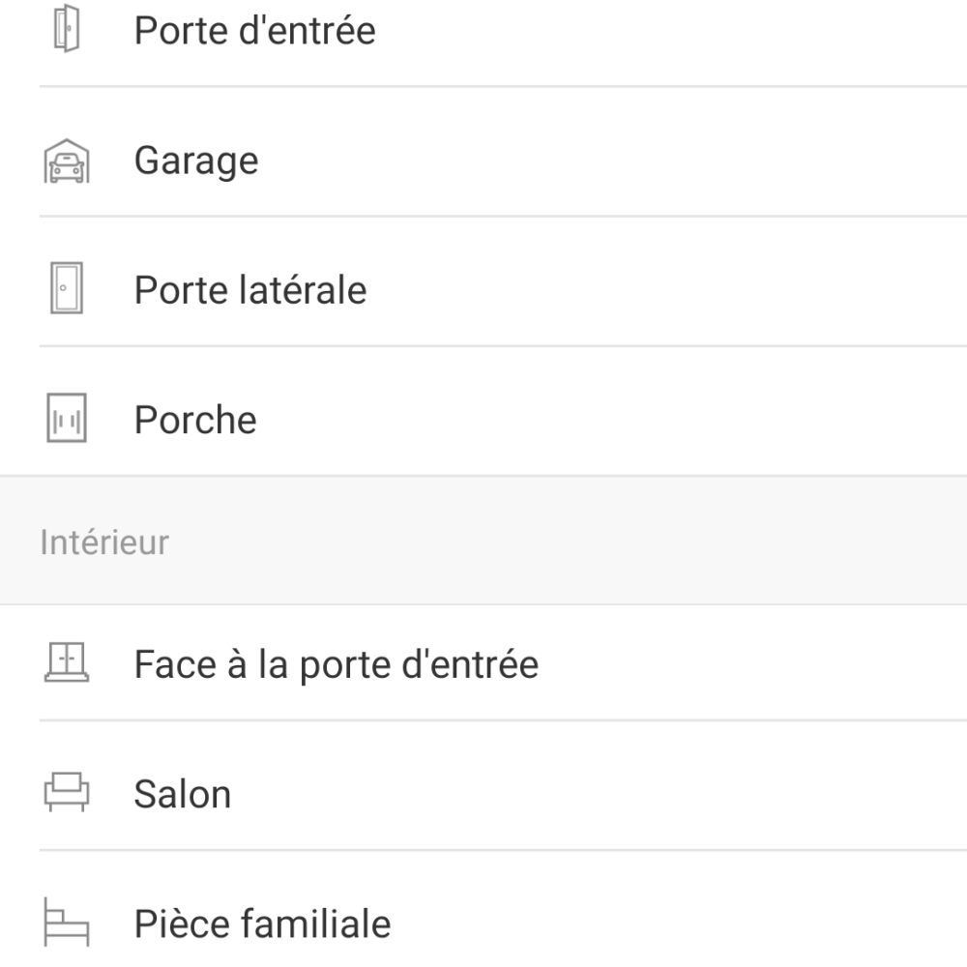This screenshot has height=967, width=967.
Task: Pick the Porte latérale text
Action: pyautogui.click(x=250, y=290)
